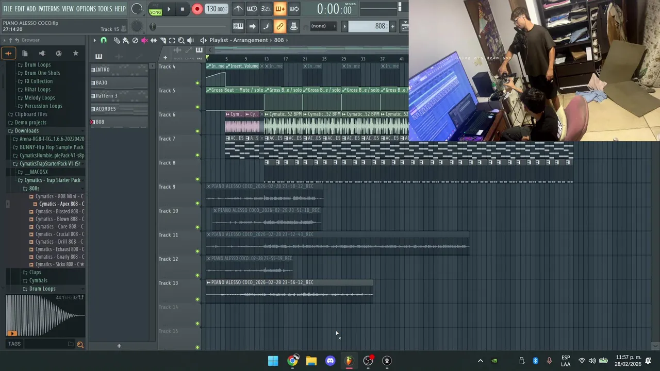
Task: Toggle loop recording button
Action: (294, 9)
